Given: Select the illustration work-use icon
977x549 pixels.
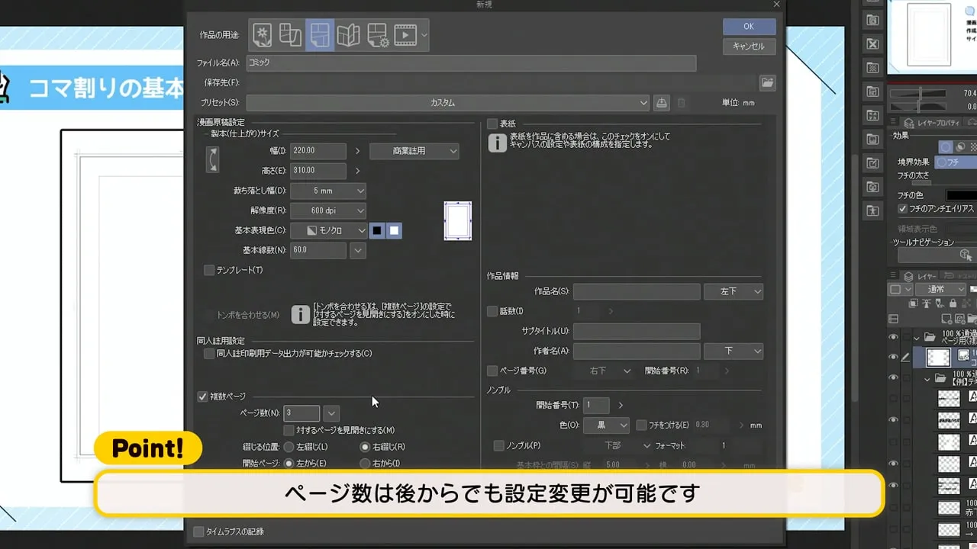Looking at the screenshot, I should [x=262, y=34].
